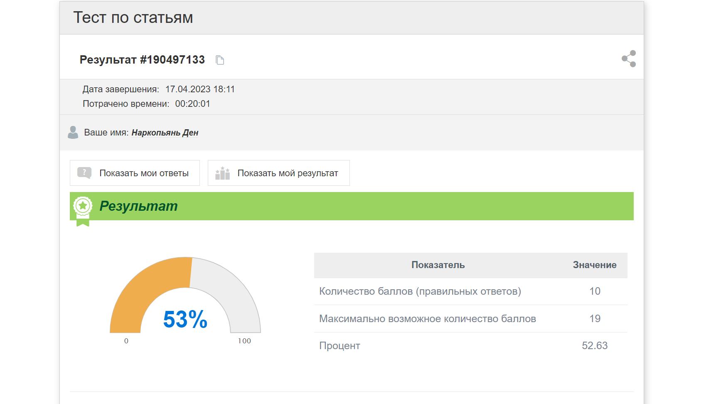This screenshot has height=404, width=716.
Task: Click the green award ribbon icon
Action: click(x=83, y=210)
